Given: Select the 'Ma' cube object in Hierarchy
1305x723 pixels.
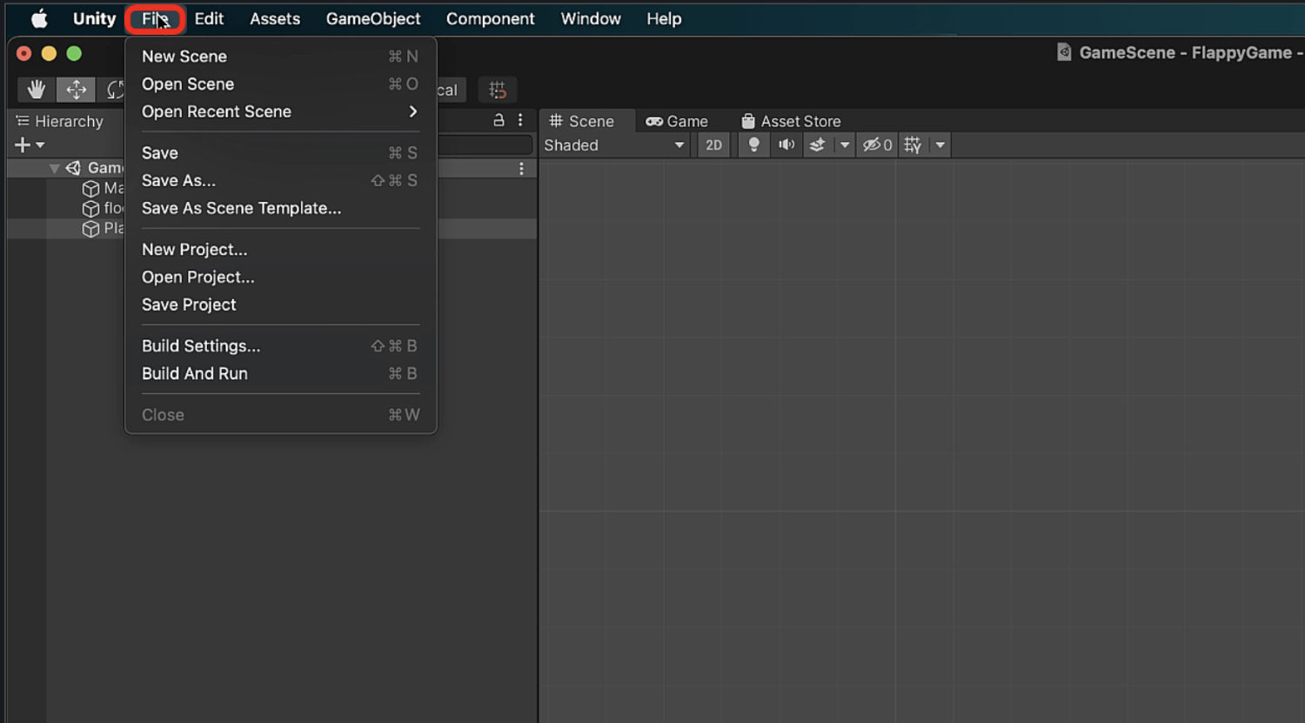Looking at the screenshot, I should point(103,188).
